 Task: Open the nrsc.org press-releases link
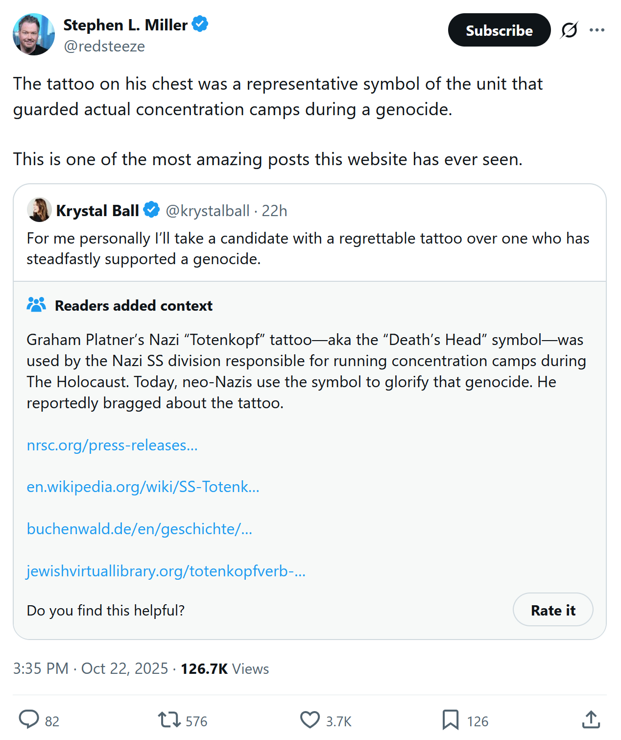[112, 445]
